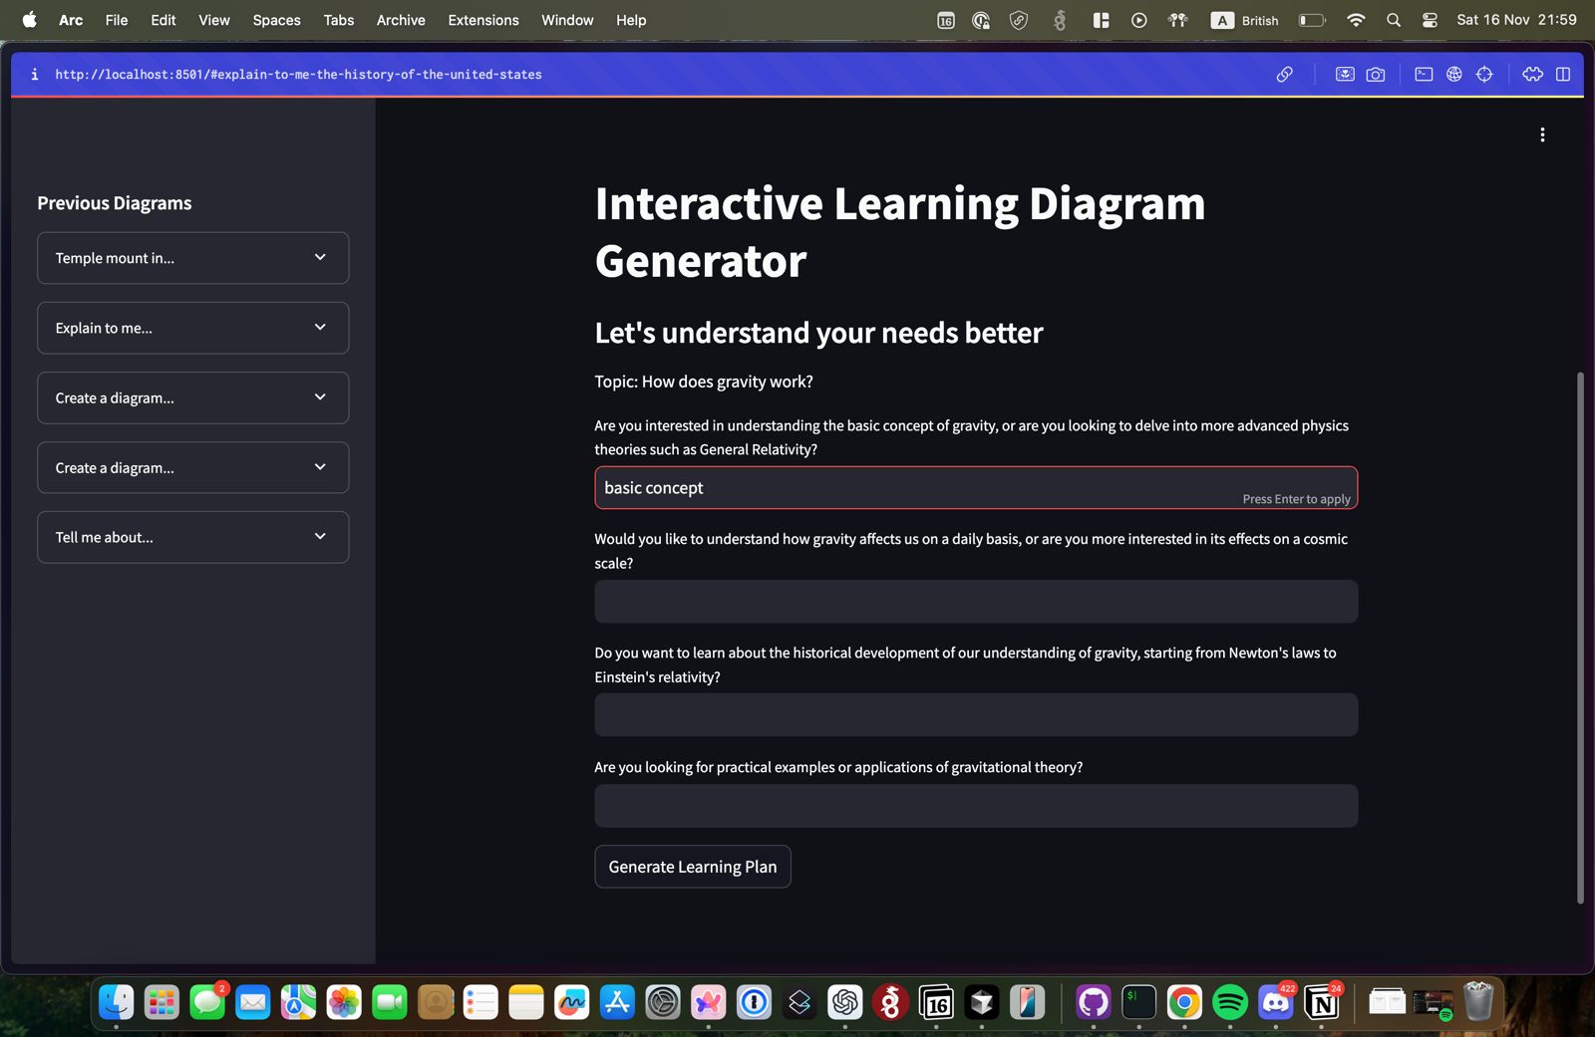Viewport: 1595px width, 1037px height.
Task: Open the Tabs menu
Action: pos(339,20)
